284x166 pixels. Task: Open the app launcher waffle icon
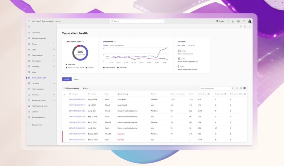[29, 21]
